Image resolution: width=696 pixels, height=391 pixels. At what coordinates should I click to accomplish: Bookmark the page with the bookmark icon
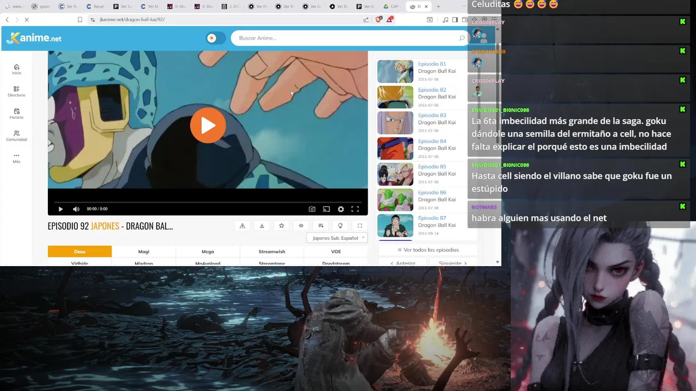[80, 20]
